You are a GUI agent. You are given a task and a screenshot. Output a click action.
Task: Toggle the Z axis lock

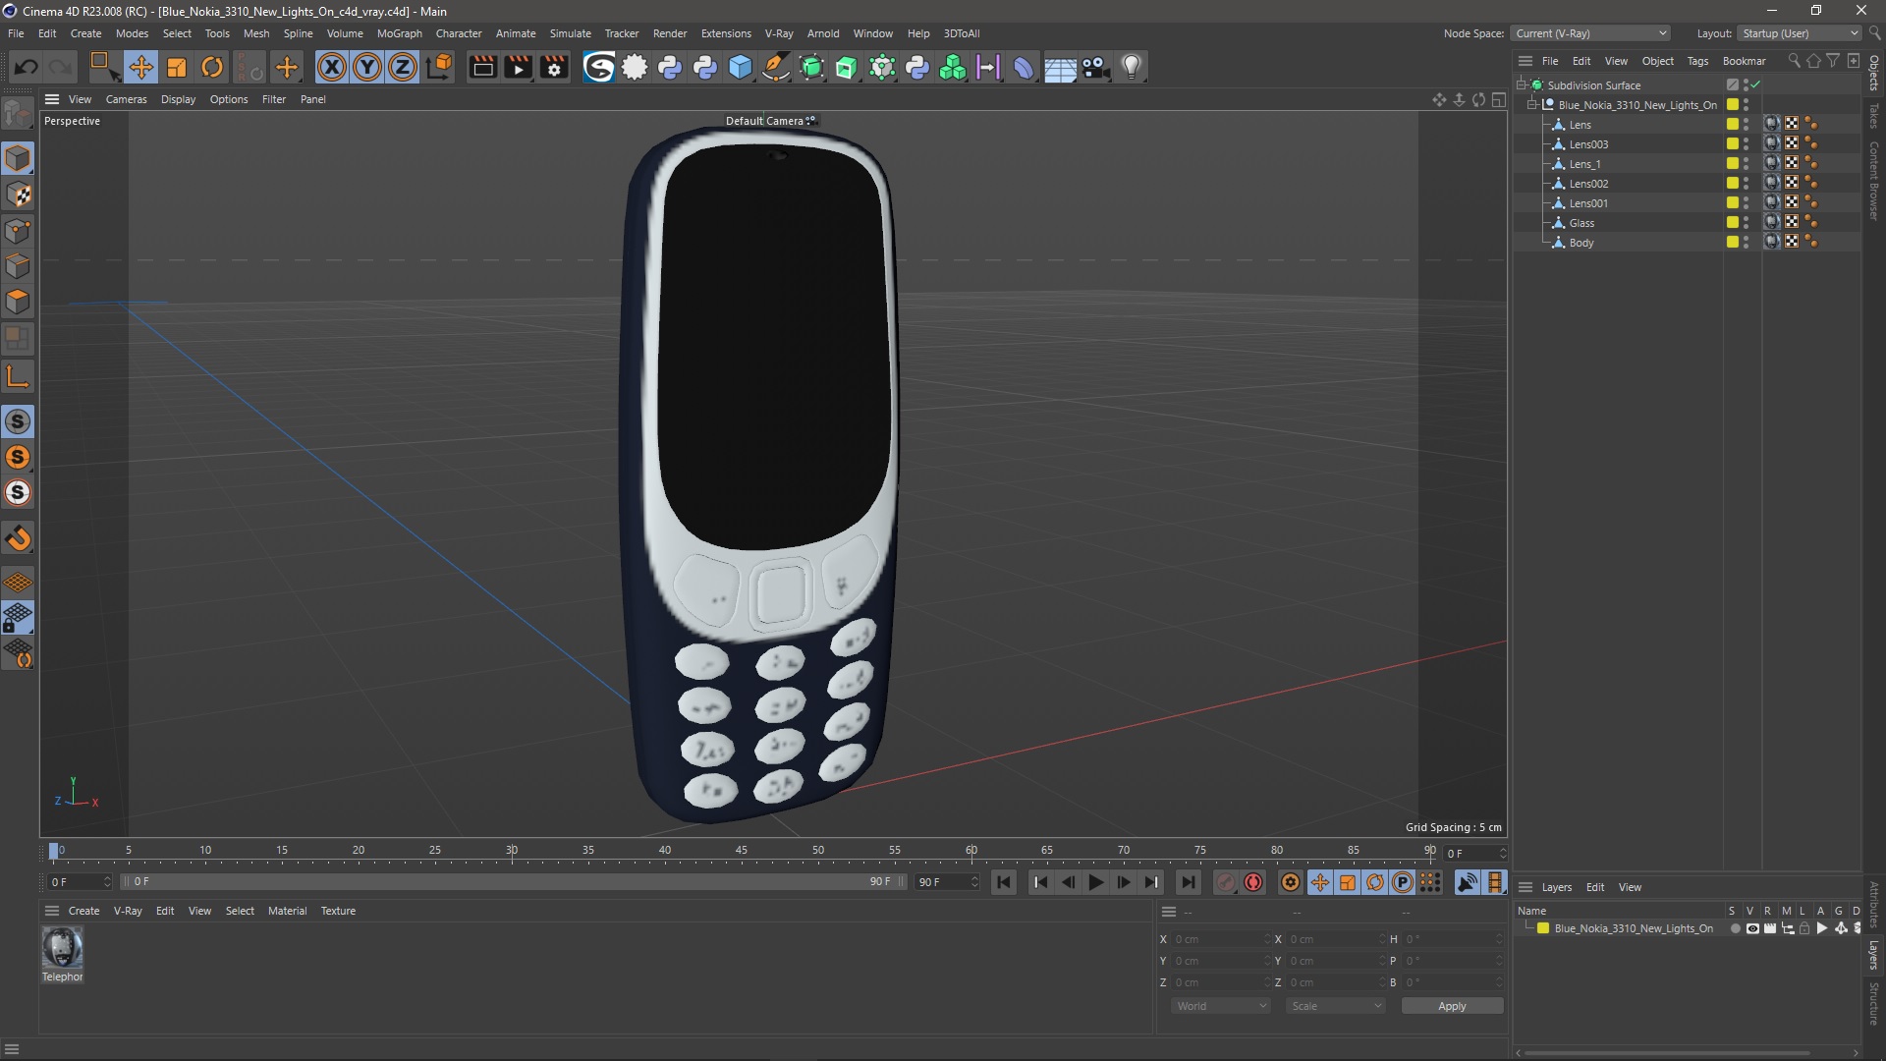point(403,67)
